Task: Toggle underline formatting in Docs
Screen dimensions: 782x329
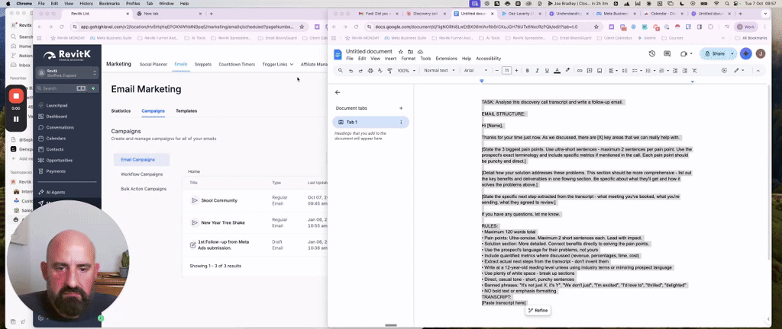Action: pos(547,71)
